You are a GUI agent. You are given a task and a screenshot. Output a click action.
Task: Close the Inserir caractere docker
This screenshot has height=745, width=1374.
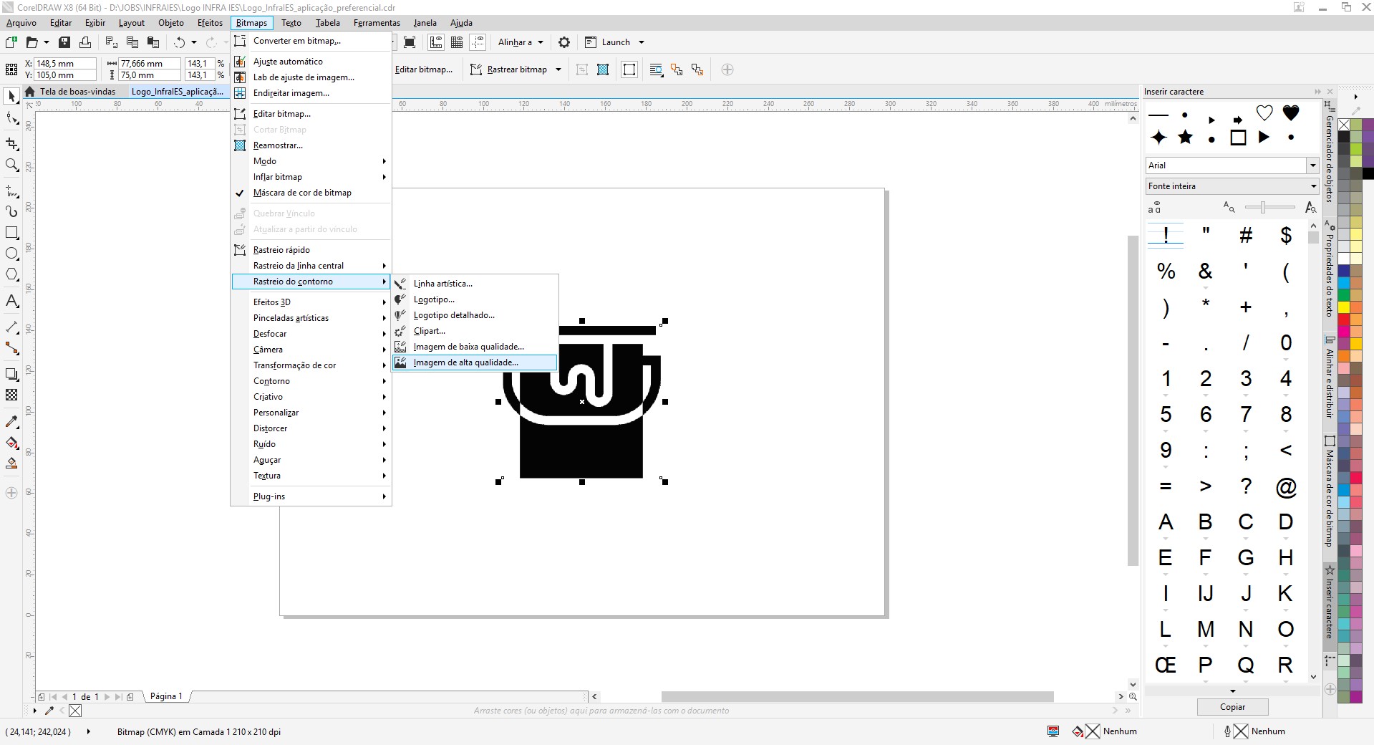(1330, 92)
